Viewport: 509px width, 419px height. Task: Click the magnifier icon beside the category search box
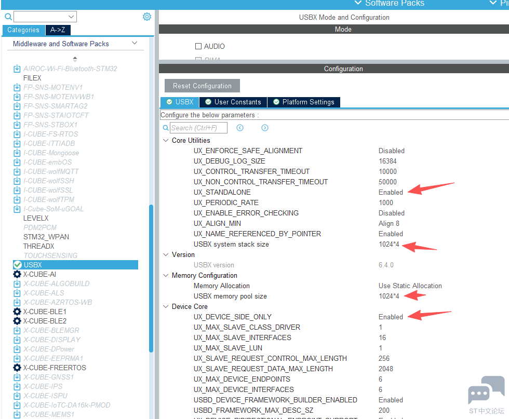[8, 17]
